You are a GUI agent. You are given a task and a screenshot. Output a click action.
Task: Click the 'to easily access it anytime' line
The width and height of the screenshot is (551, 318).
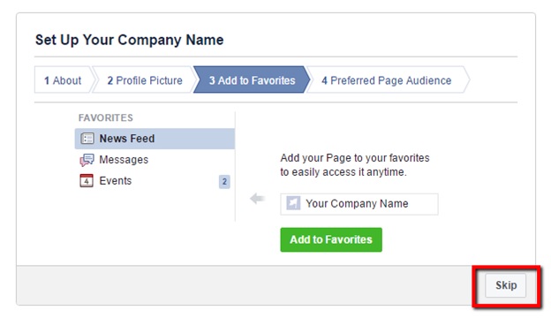pos(343,172)
